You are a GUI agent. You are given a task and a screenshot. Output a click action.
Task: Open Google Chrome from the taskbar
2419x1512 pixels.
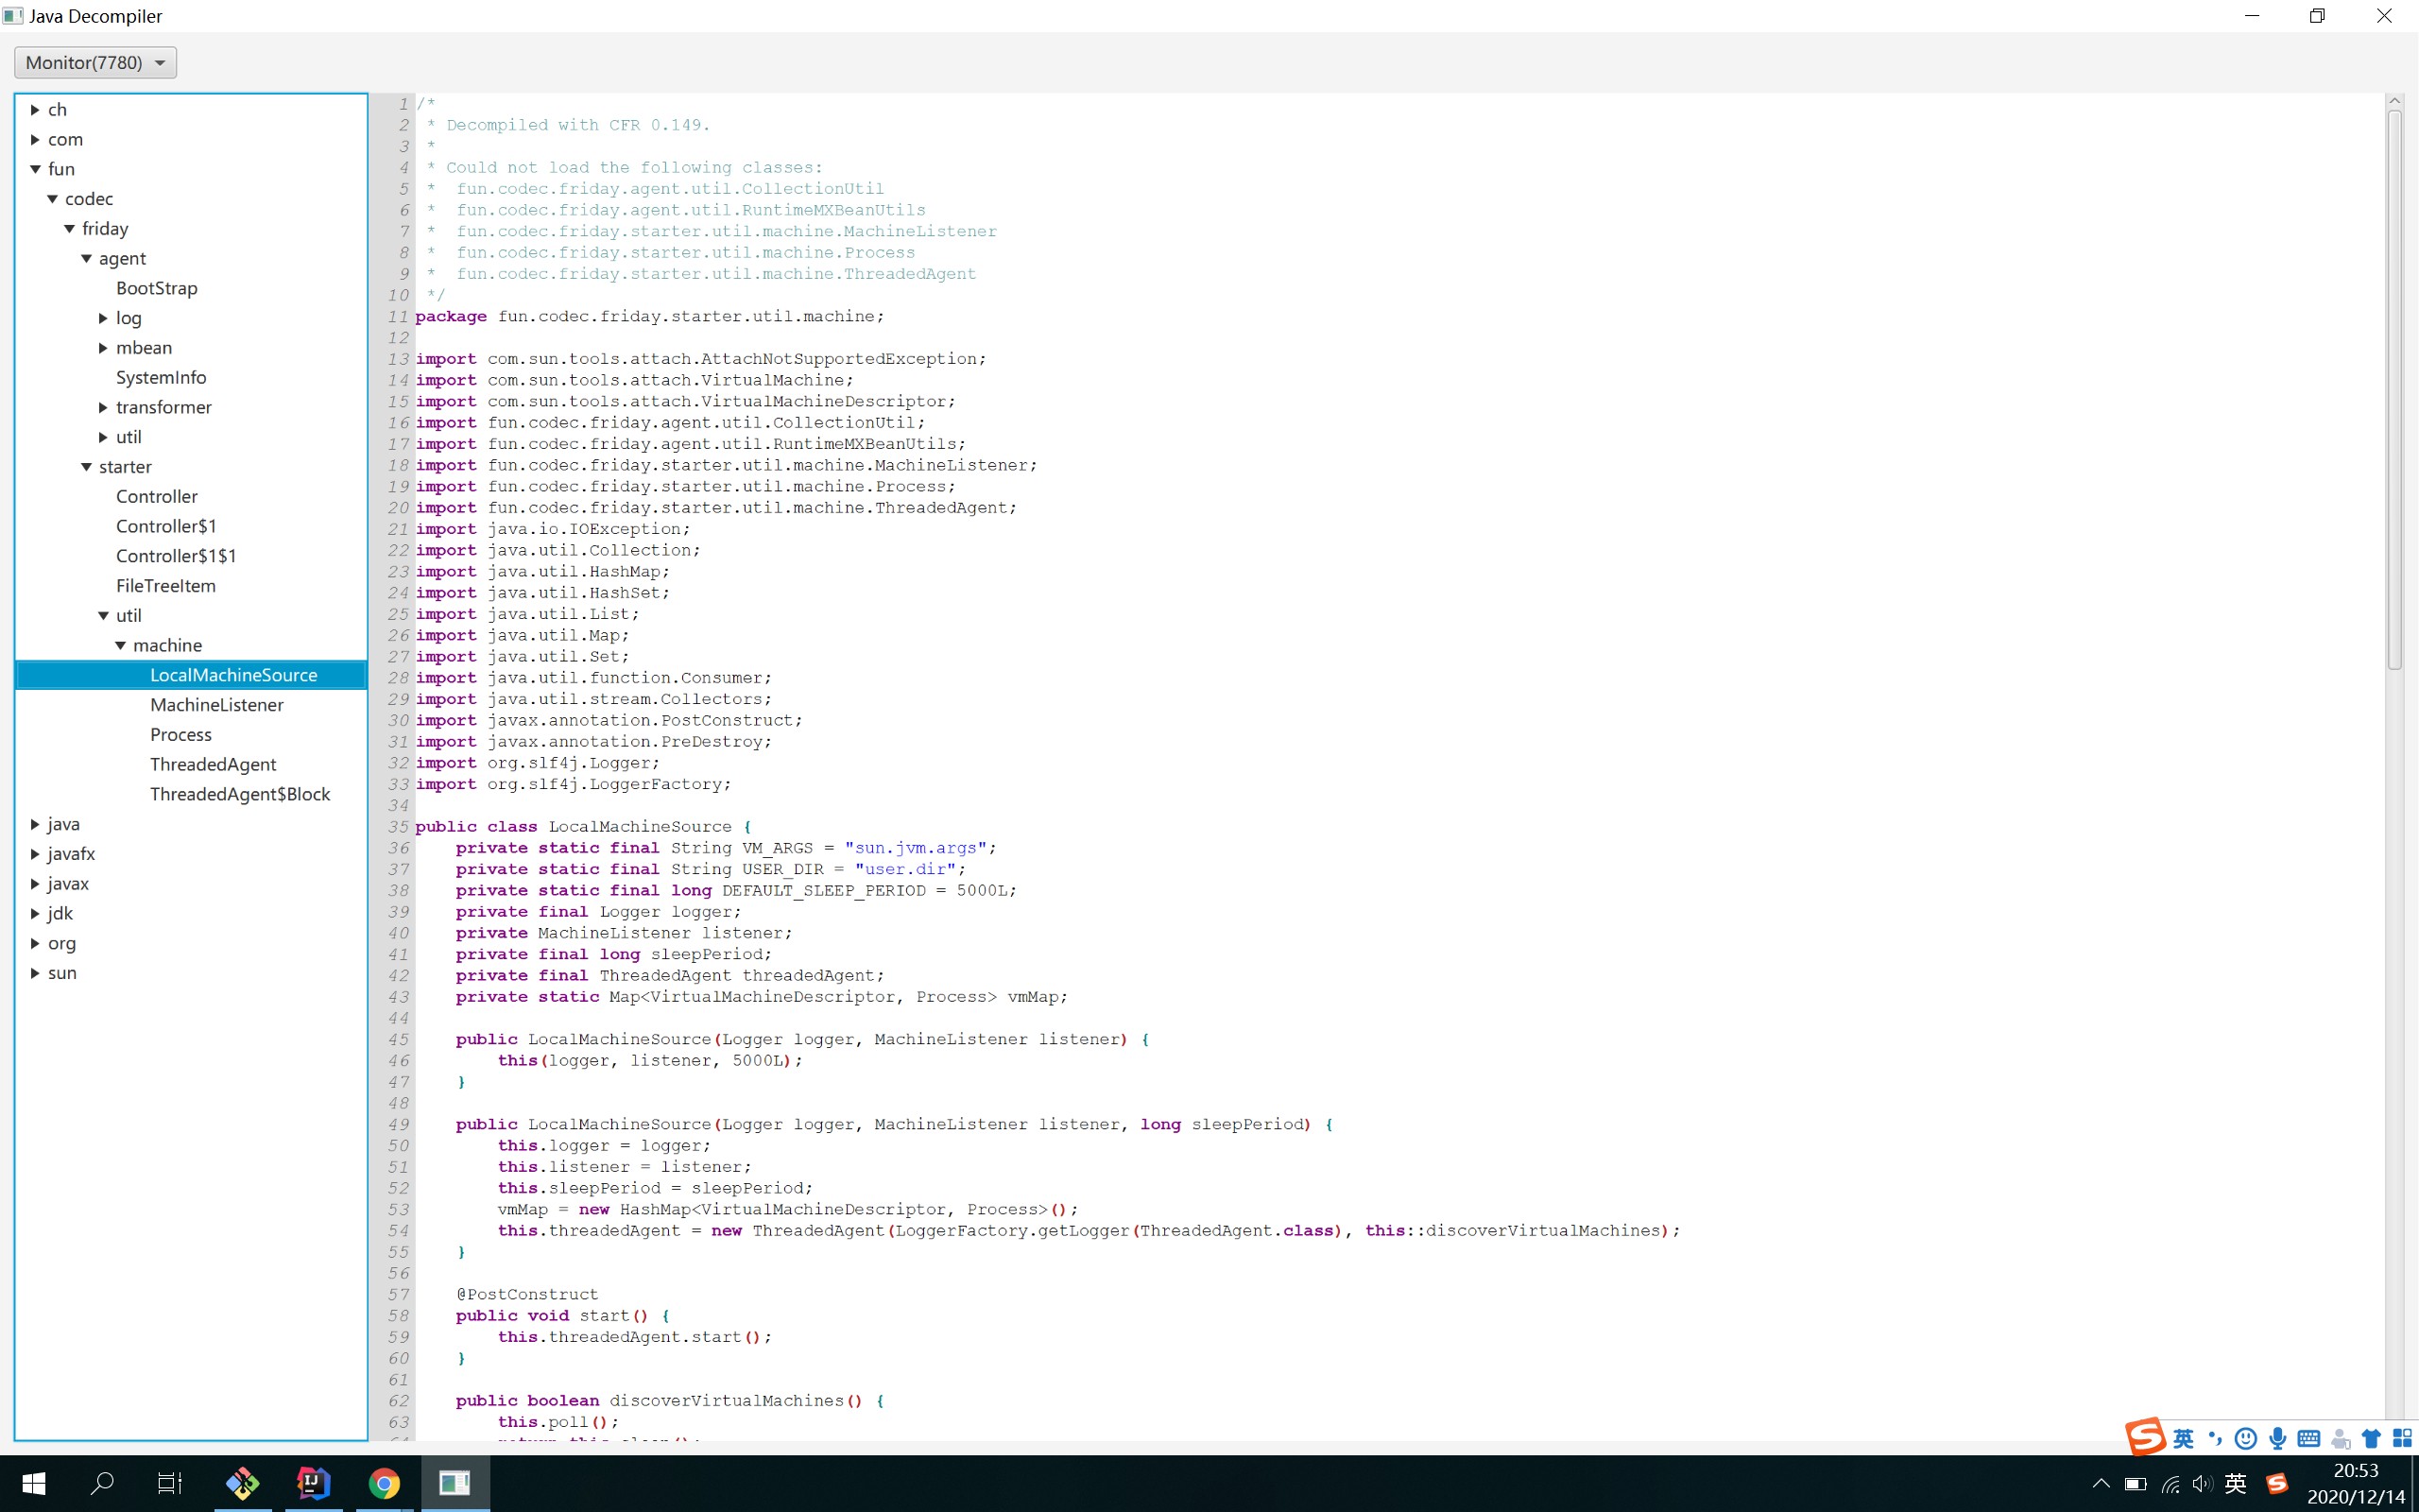click(385, 1483)
